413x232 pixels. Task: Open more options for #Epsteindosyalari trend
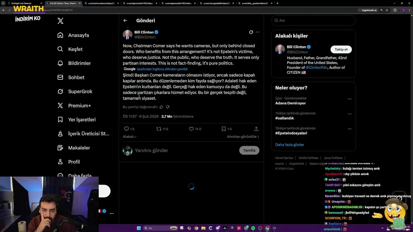tap(349, 129)
